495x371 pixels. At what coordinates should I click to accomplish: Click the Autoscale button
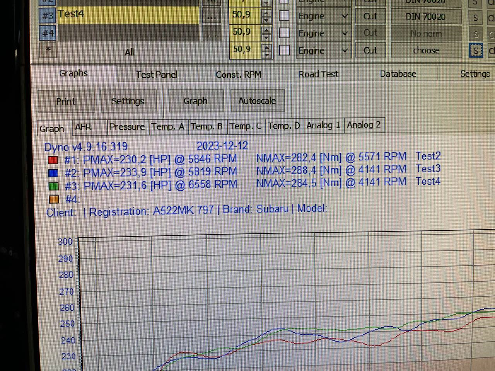257,100
